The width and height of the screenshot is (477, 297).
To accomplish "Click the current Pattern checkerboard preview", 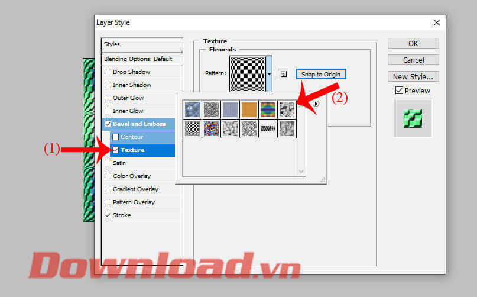I will [x=248, y=74].
